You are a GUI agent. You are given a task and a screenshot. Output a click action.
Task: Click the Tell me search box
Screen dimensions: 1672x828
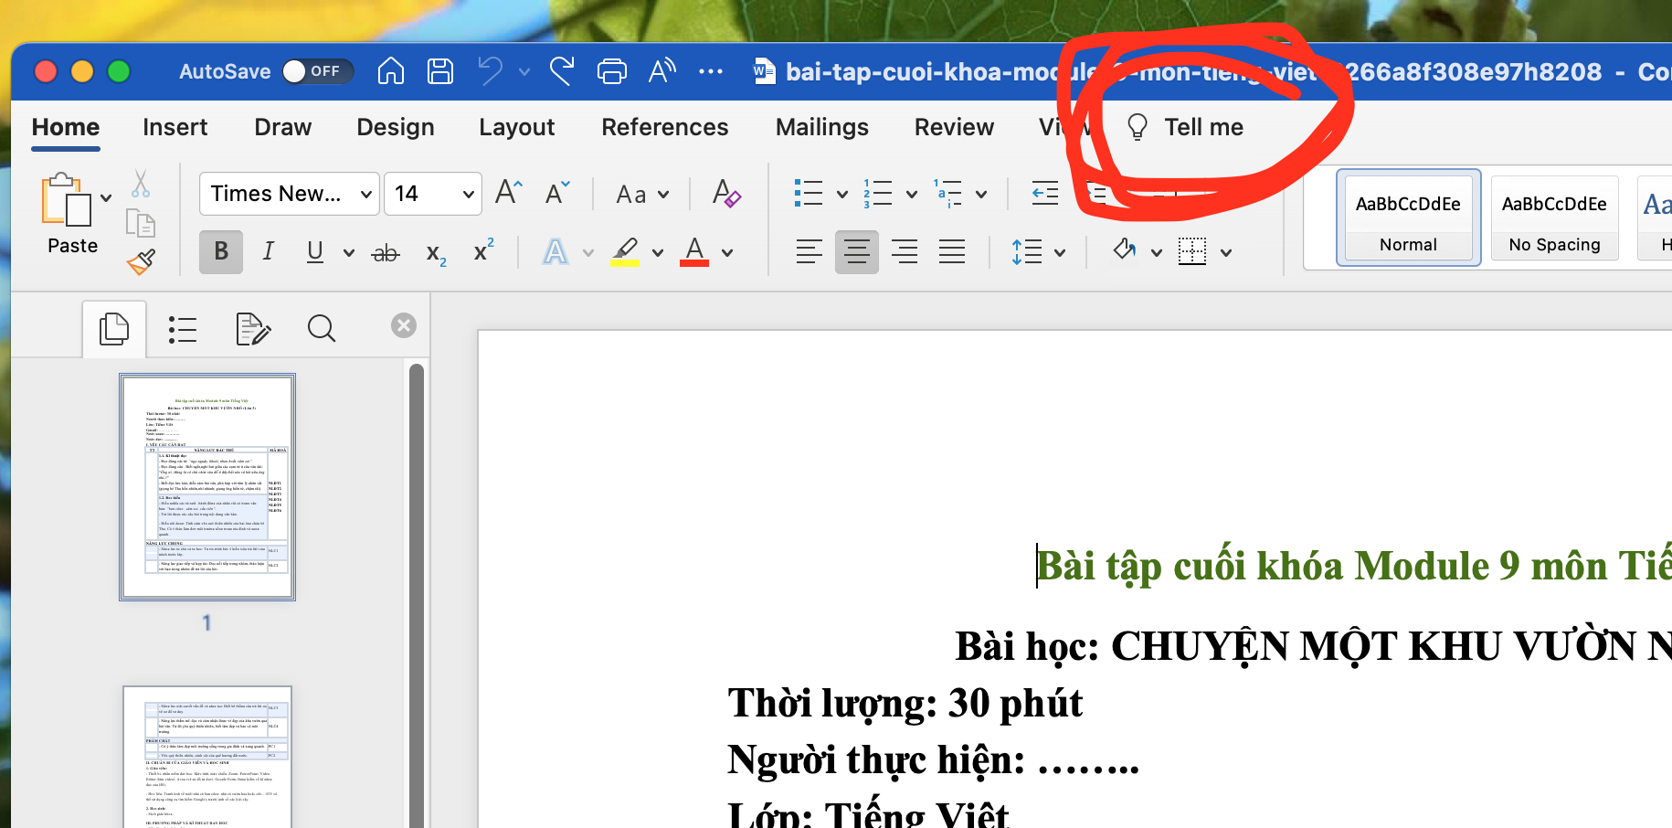tap(1185, 127)
